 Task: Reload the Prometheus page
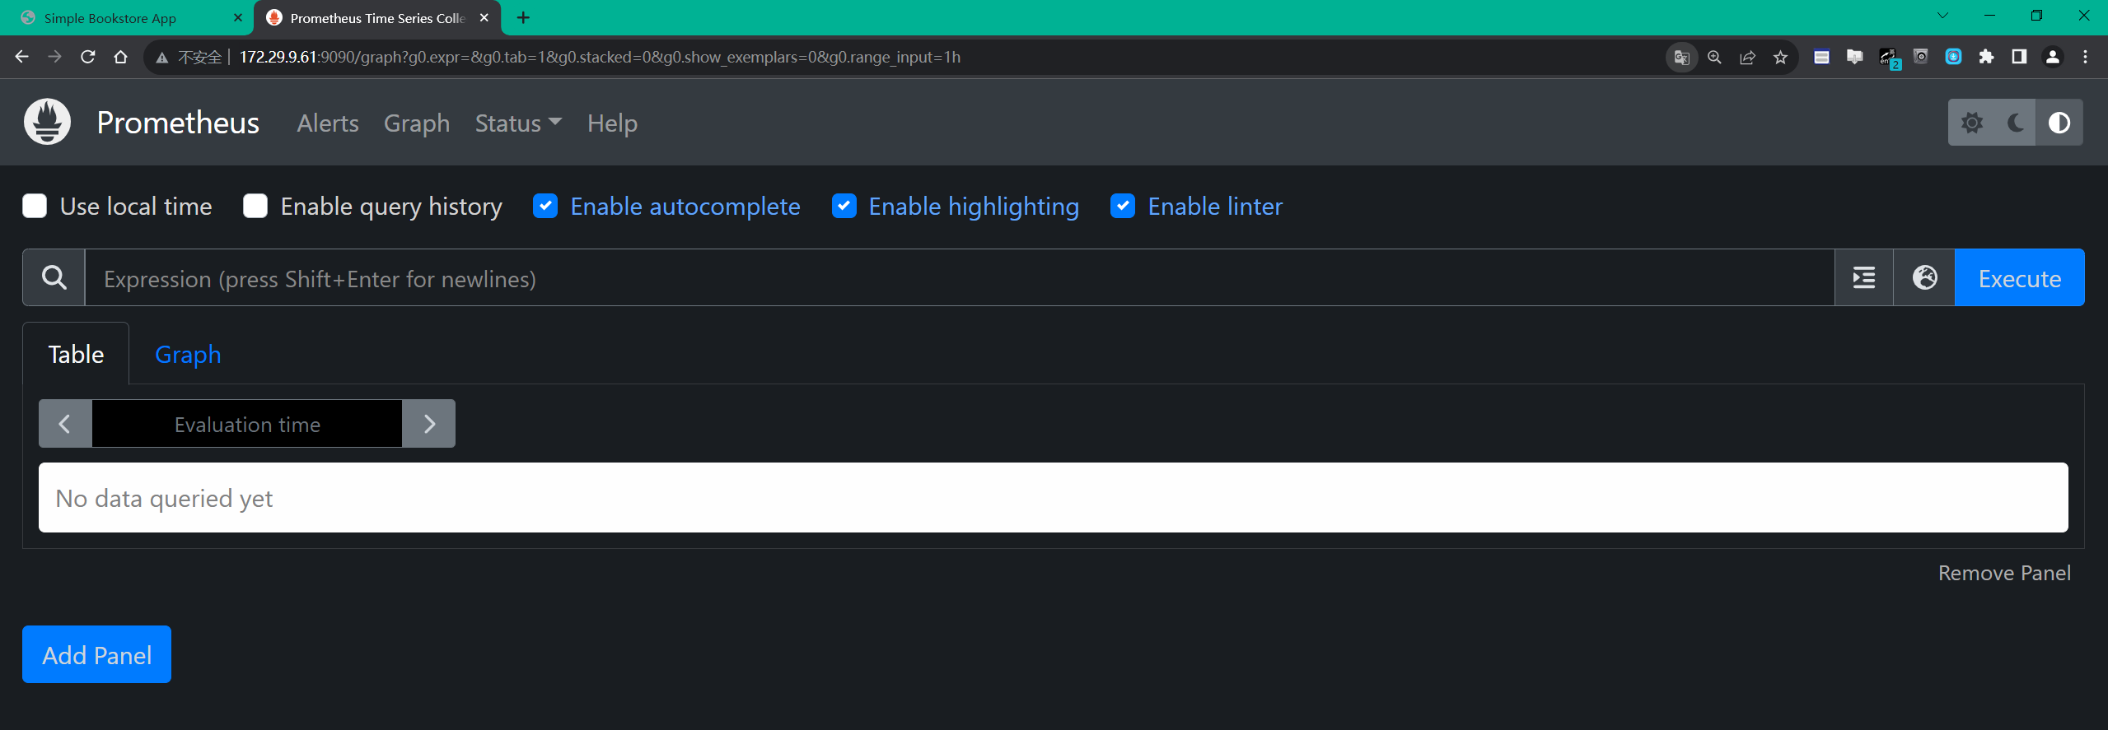87,57
